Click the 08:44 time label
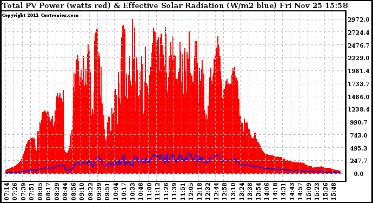The height and width of the screenshot is (203, 373). (65, 191)
